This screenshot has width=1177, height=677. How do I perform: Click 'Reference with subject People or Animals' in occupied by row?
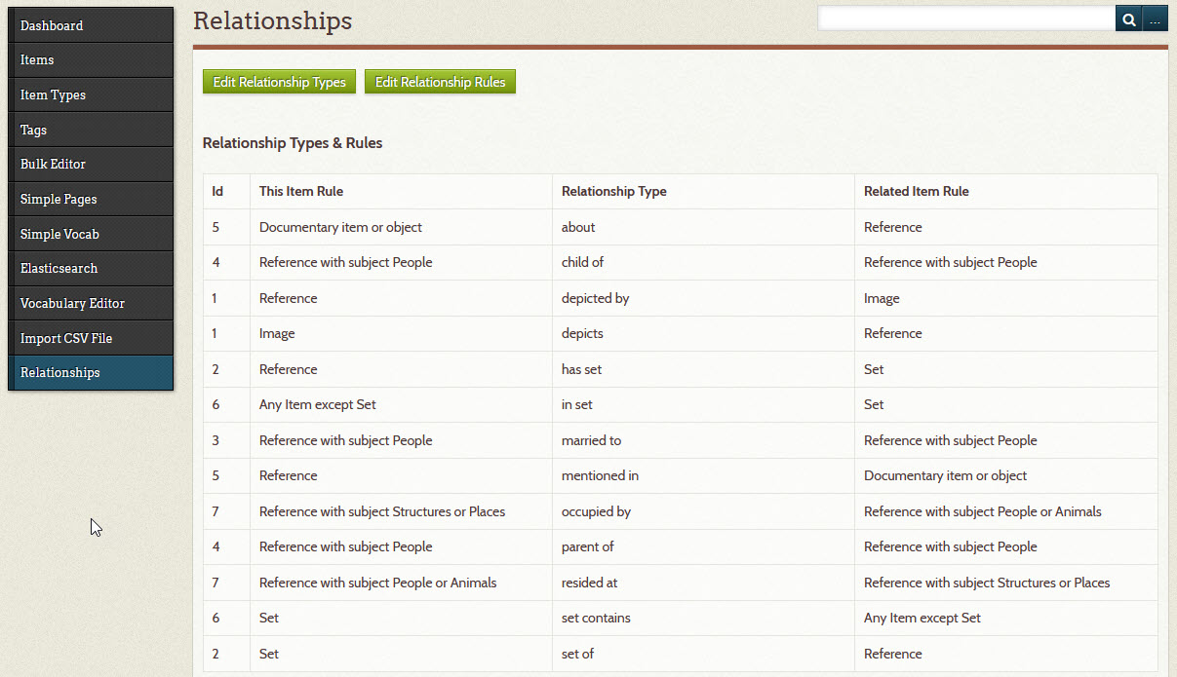point(983,511)
